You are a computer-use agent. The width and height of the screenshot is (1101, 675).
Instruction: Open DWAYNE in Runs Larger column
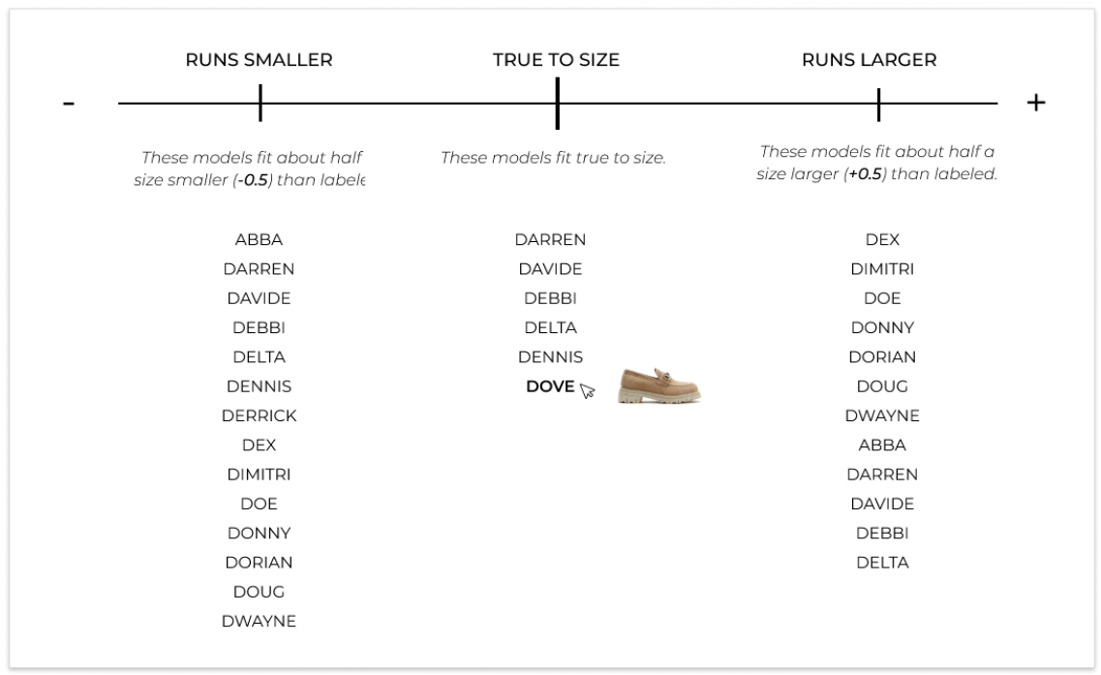[882, 415]
